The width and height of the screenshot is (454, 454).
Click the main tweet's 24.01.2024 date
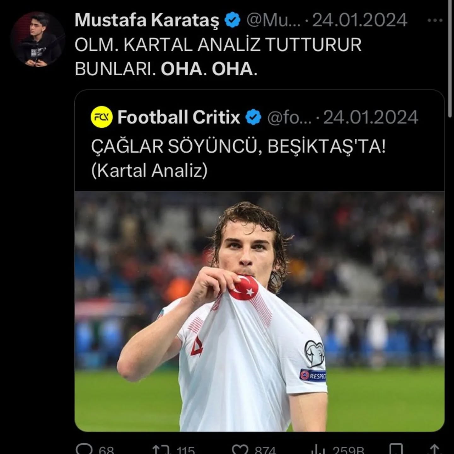pyautogui.click(x=359, y=20)
